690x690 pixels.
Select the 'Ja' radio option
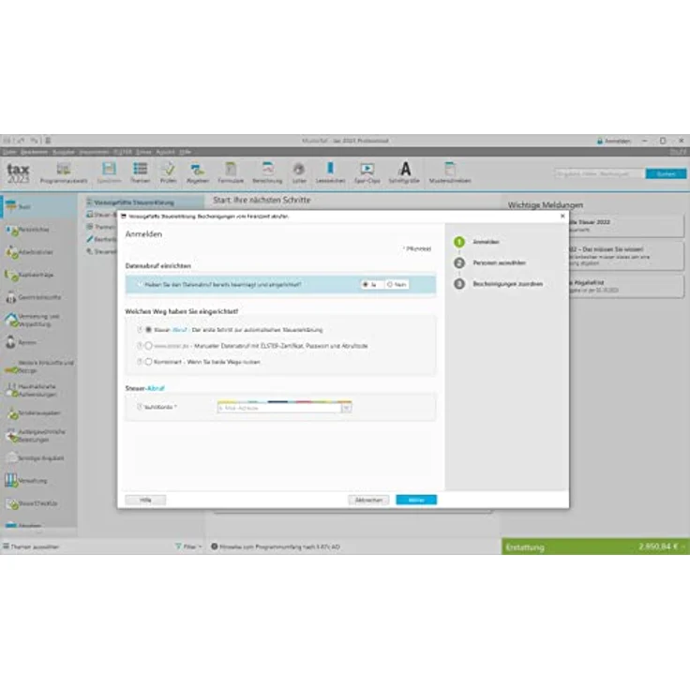coord(365,284)
